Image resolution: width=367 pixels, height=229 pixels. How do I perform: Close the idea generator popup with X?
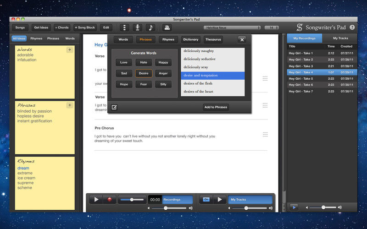(242, 40)
